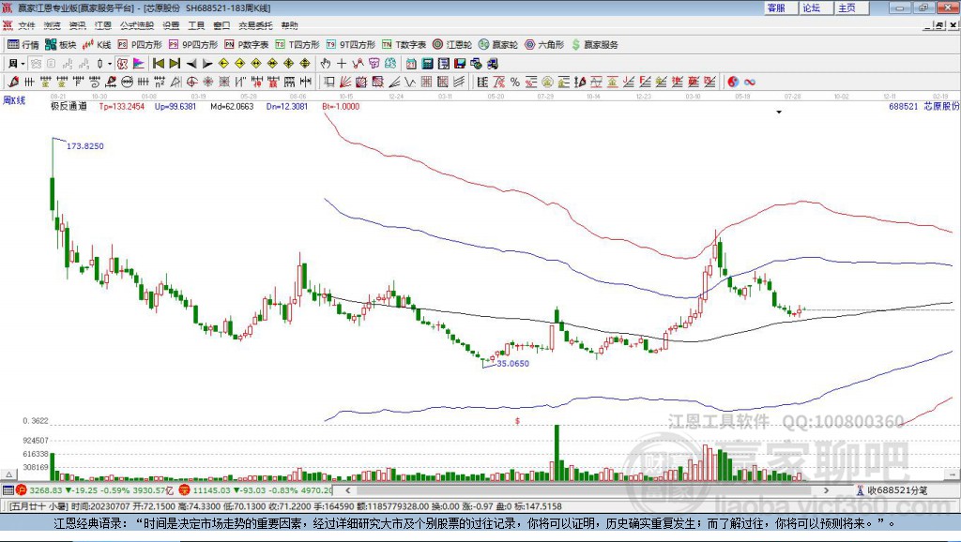Screen dimensions: 961x542
Task: Click the red floppy save icon
Action: coord(460,64)
